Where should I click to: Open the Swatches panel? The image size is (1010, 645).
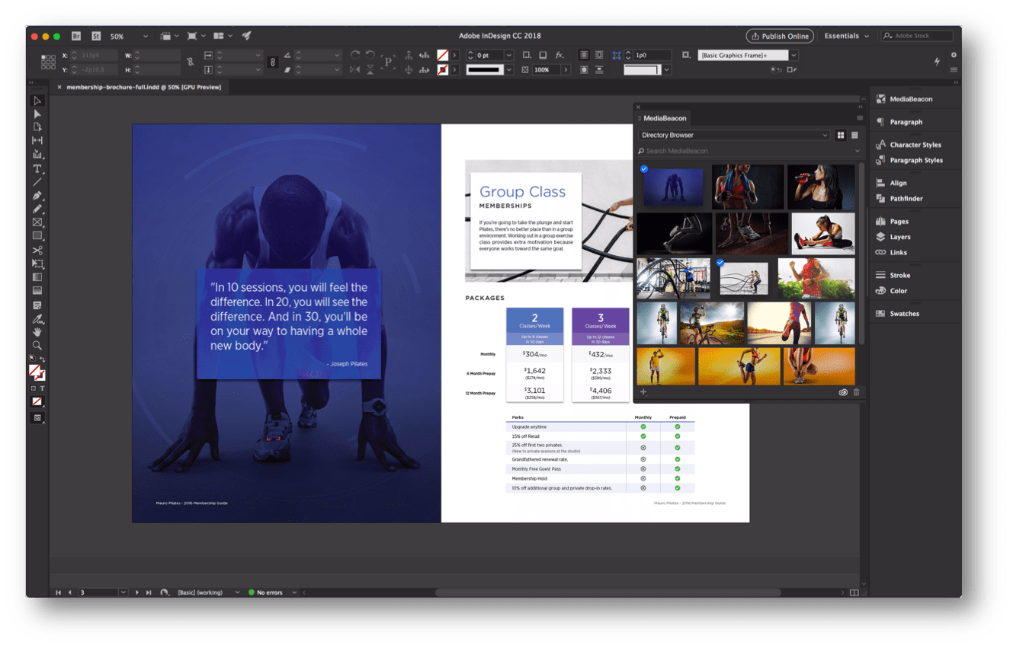pos(904,314)
